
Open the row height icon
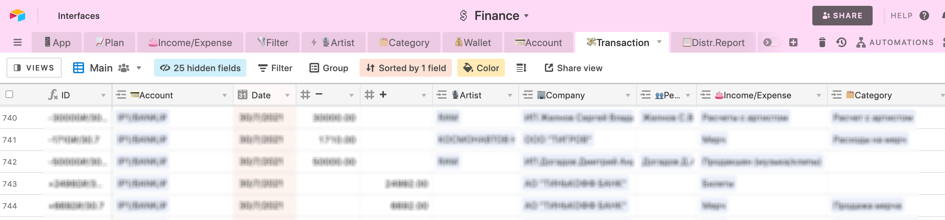(x=521, y=68)
